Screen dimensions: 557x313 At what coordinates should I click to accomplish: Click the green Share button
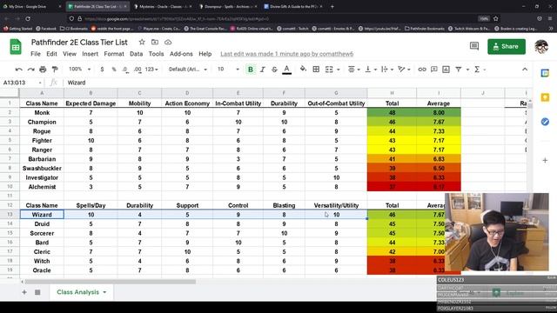pyautogui.click(x=507, y=46)
